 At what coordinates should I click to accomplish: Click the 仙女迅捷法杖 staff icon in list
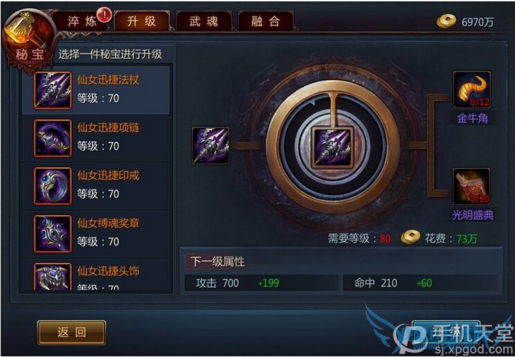pyautogui.click(x=53, y=90)
